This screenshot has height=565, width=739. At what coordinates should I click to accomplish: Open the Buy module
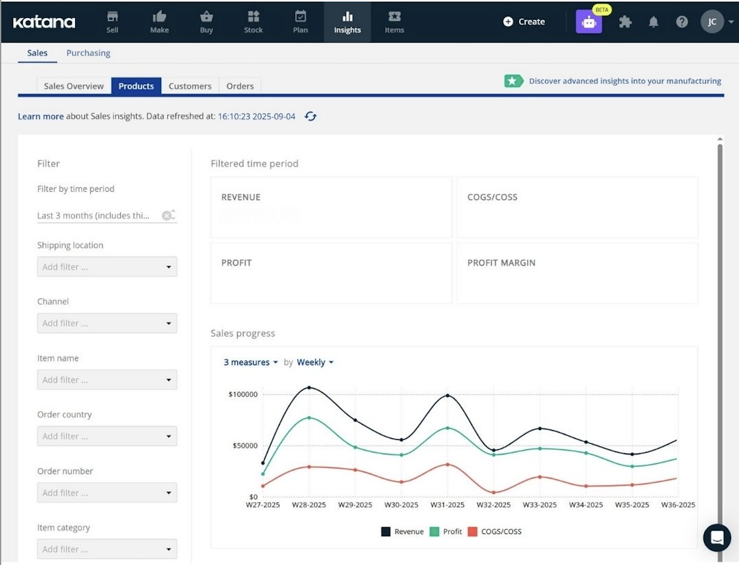pyautogui.click(x=206, y=22)
